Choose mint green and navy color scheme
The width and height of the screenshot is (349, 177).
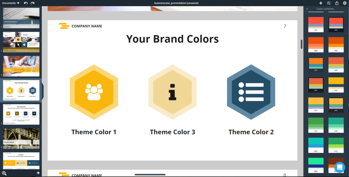(316, 165)
